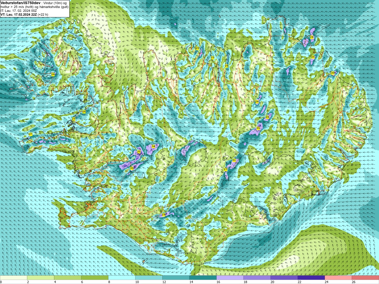The width and height of the screenshot is (379, 284).
Task: Click the valid time line VT: Lau. 17.02.2024 22Z
Action: [19, 14]
